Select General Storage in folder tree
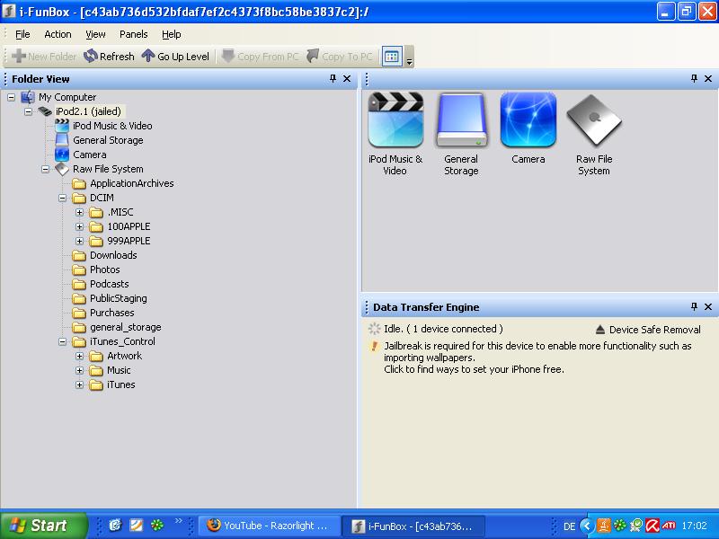 click(x=108, y=140)
